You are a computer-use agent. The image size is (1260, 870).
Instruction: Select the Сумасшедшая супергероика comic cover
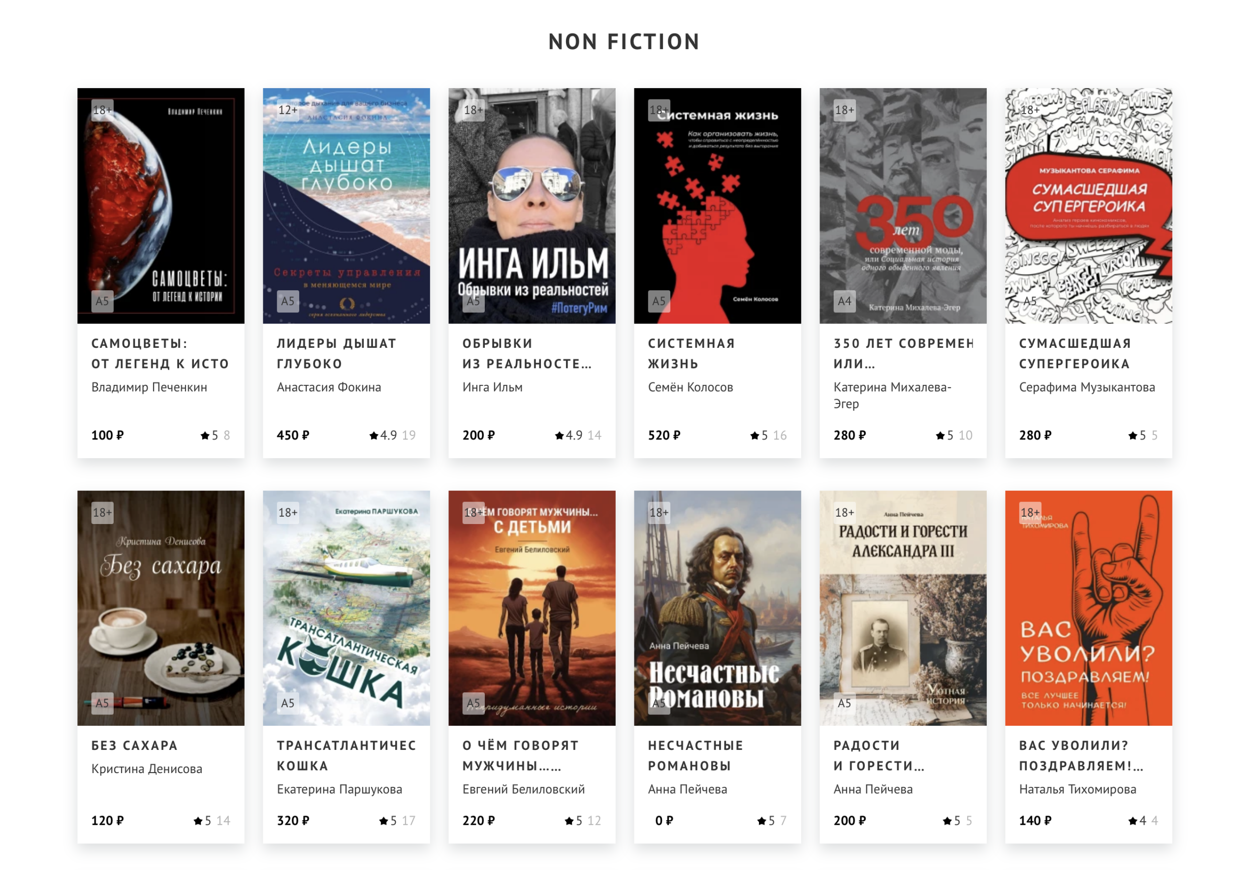point(1089,206)
